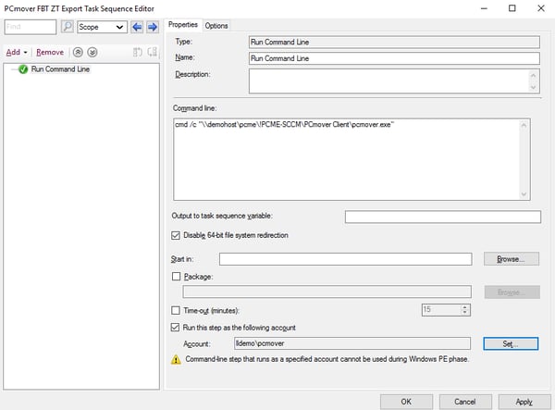Open the Scope dropdown
The height and width of the screenshot is (410, 555).
coord(102,27)
